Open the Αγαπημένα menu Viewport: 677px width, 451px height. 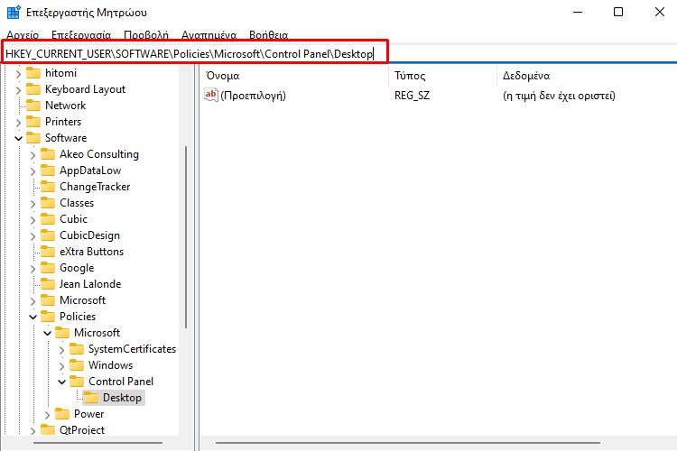[x=209, y=35]
